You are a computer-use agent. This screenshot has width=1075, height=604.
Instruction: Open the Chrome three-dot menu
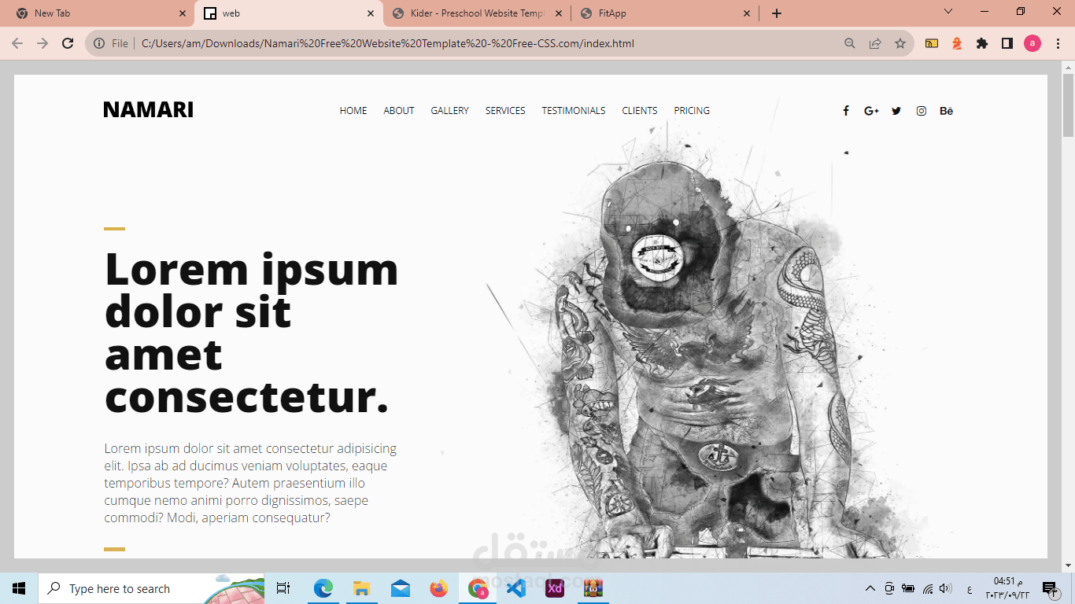click(1058, 43)
